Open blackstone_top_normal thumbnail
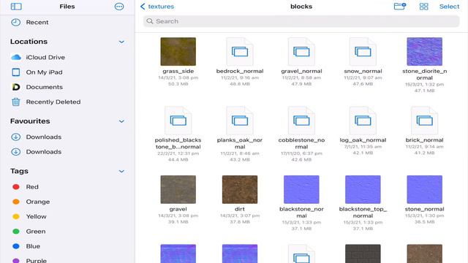 coord(363,190)
